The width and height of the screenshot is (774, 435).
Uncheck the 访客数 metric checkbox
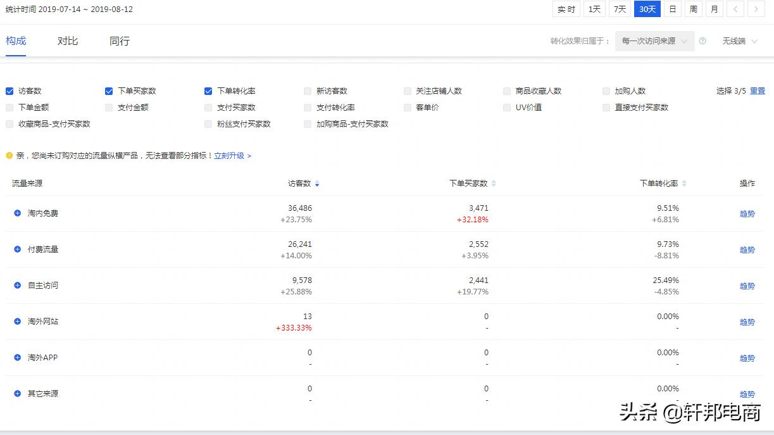pyautogui.click(x=9, y=91)
